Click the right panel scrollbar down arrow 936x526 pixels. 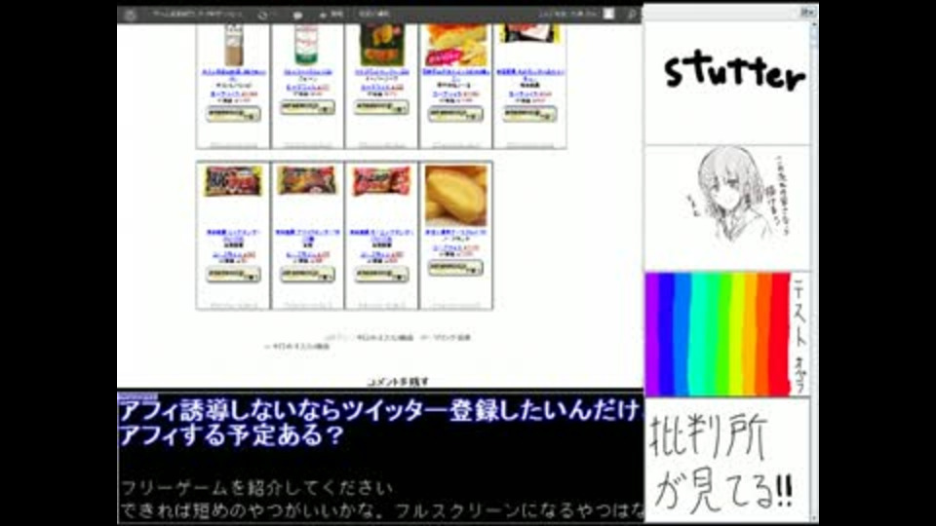tap(813, 518)
